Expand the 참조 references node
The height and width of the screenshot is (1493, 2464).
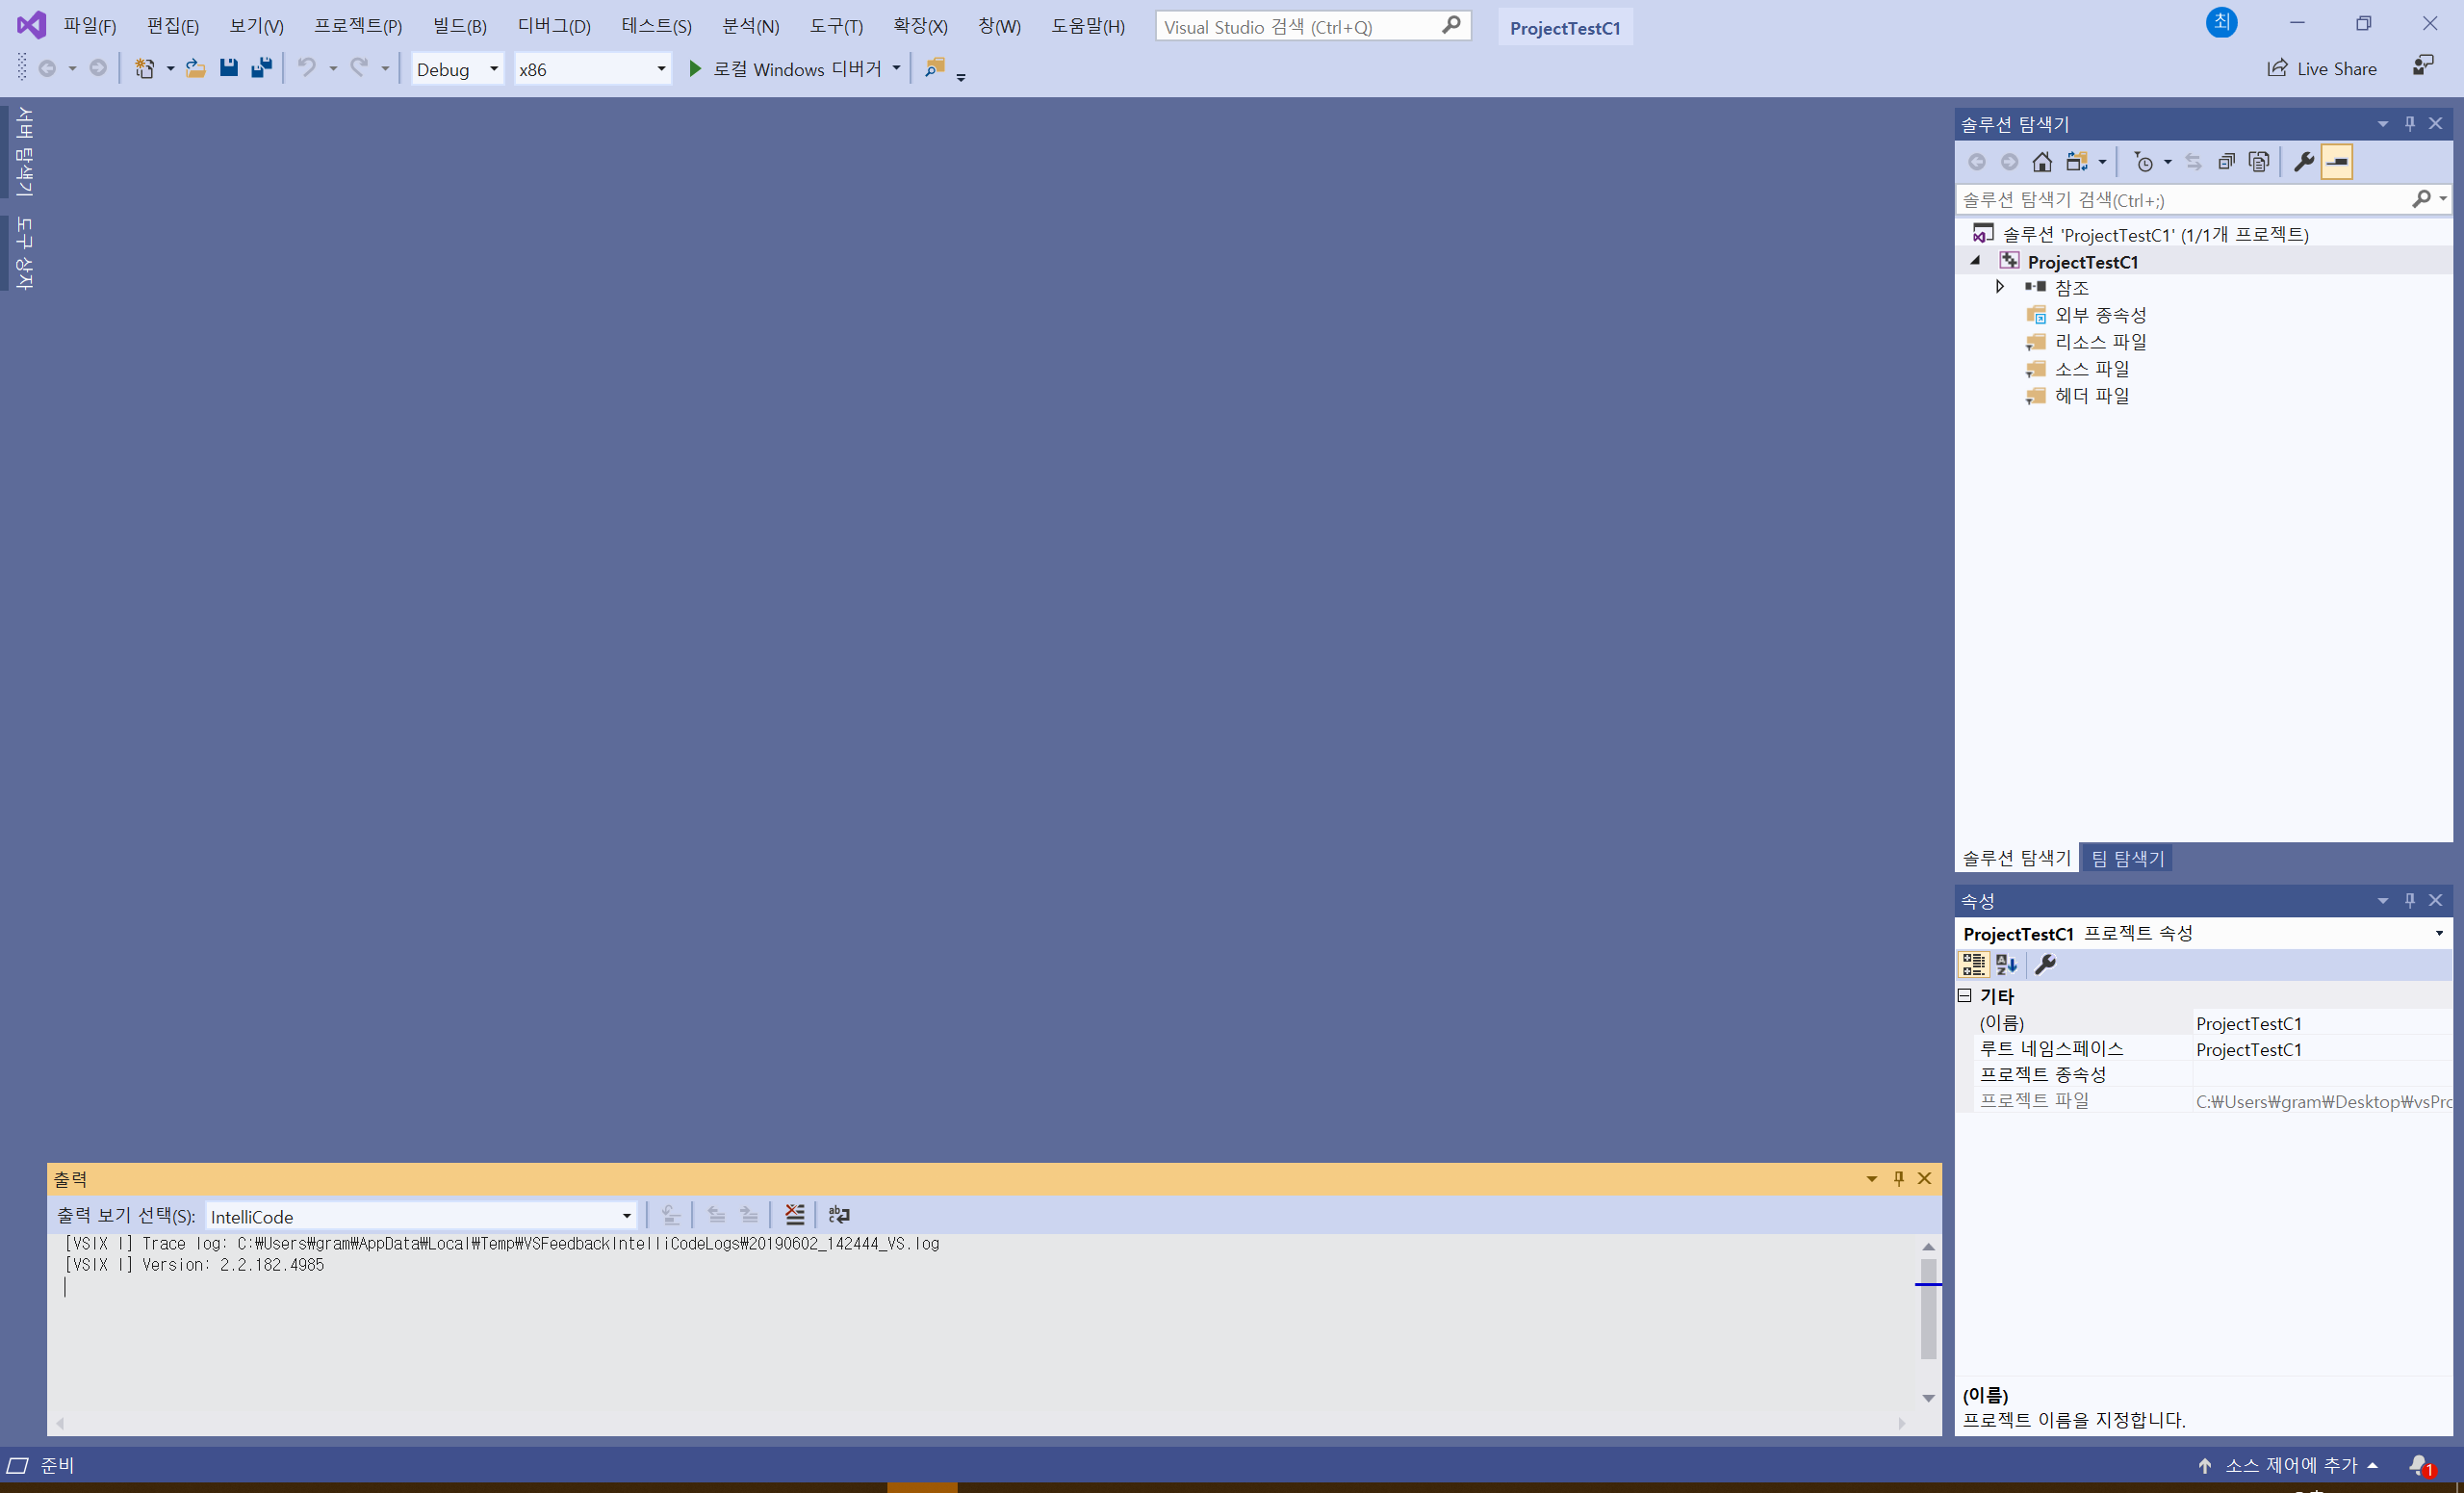(x=2000, y=287)
